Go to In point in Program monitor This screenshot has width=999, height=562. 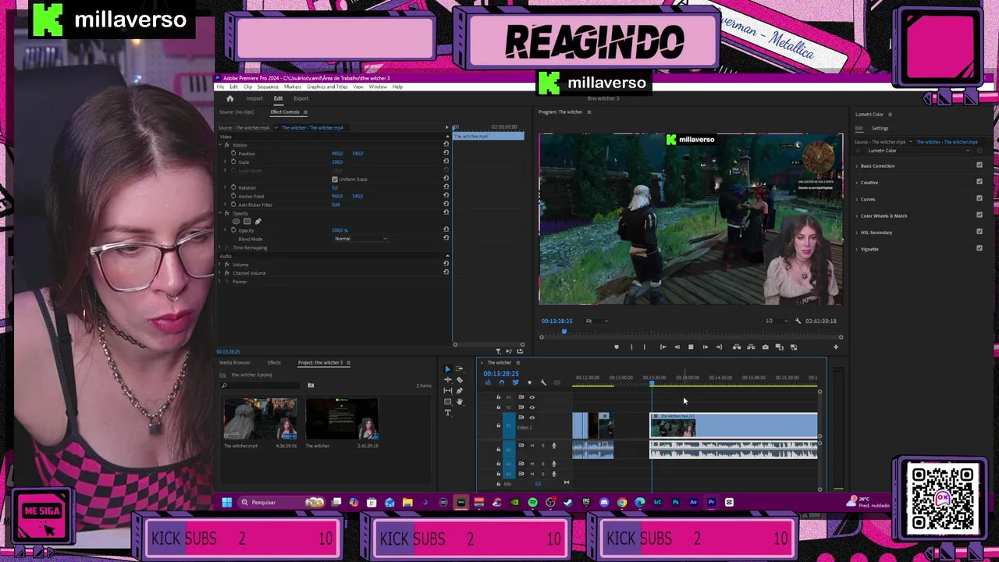click(x=663, y=347)
